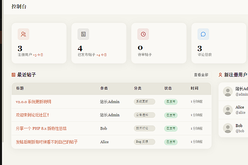Click the 作者 column header
This screenshot has width=248, height=165.
pyautogui.click(x=104, y=88)
